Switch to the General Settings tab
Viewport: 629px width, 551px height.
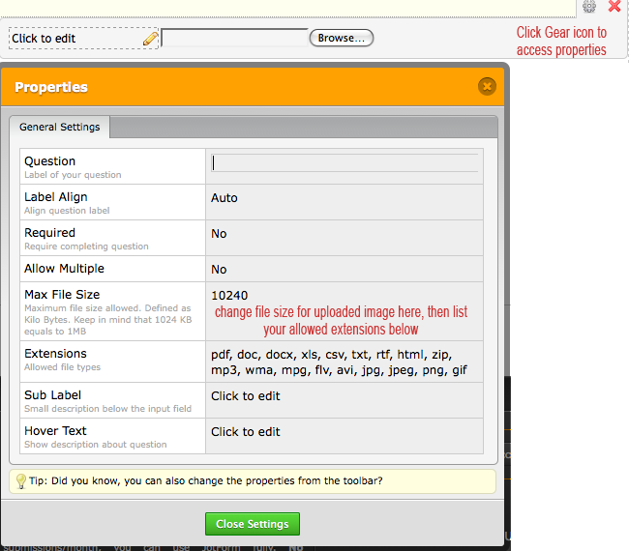(x=59, y=128)
